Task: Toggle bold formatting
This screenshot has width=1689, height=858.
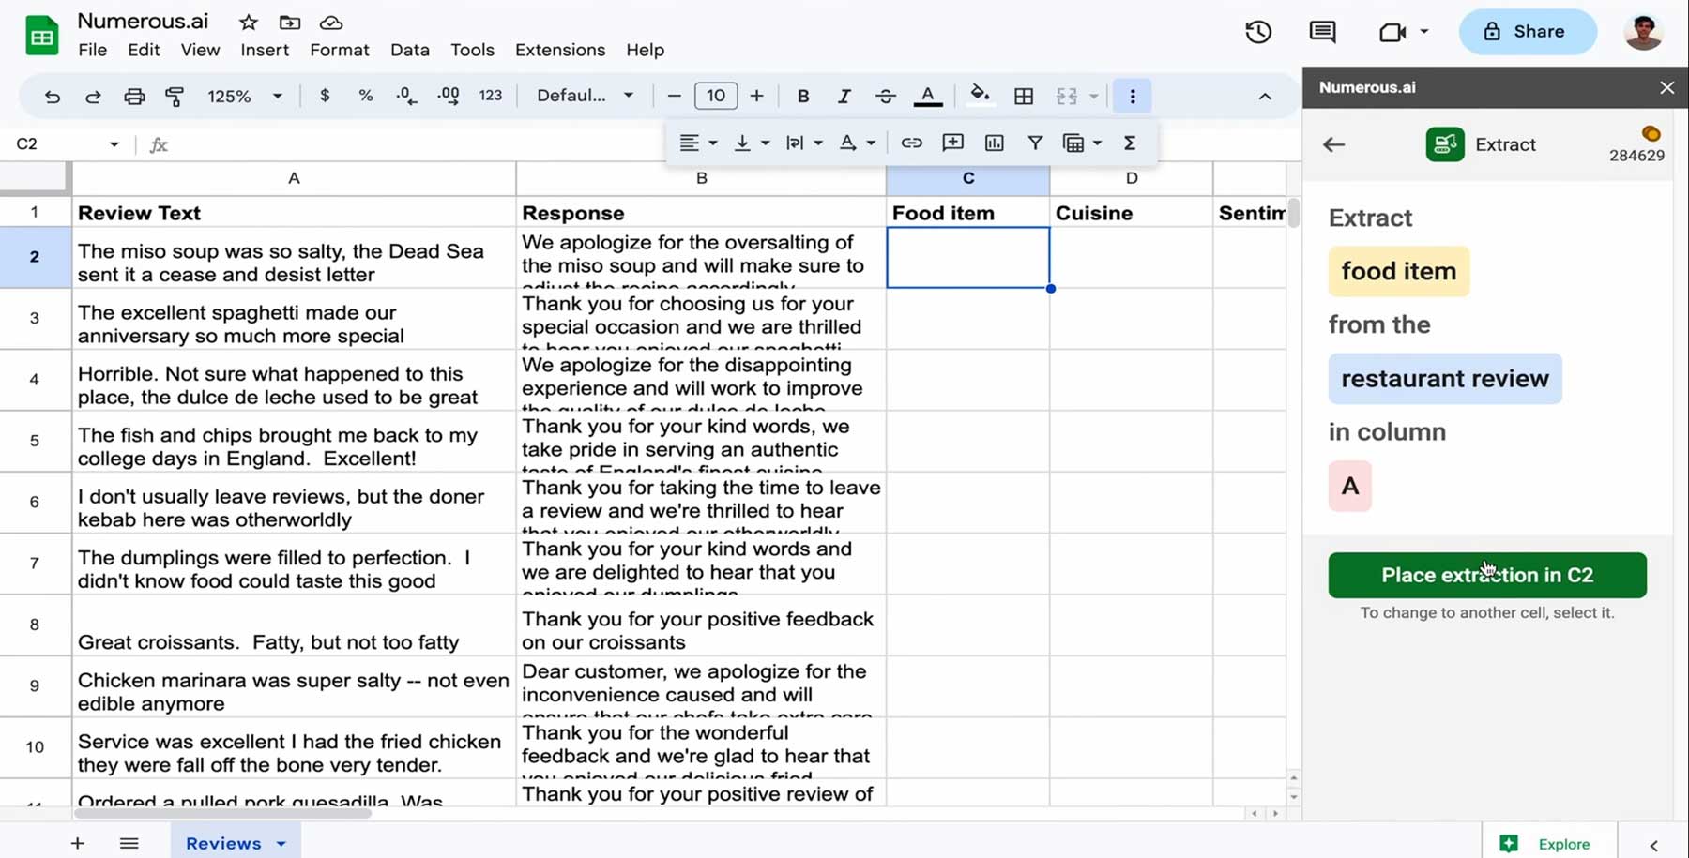Action: coord(803,96)
